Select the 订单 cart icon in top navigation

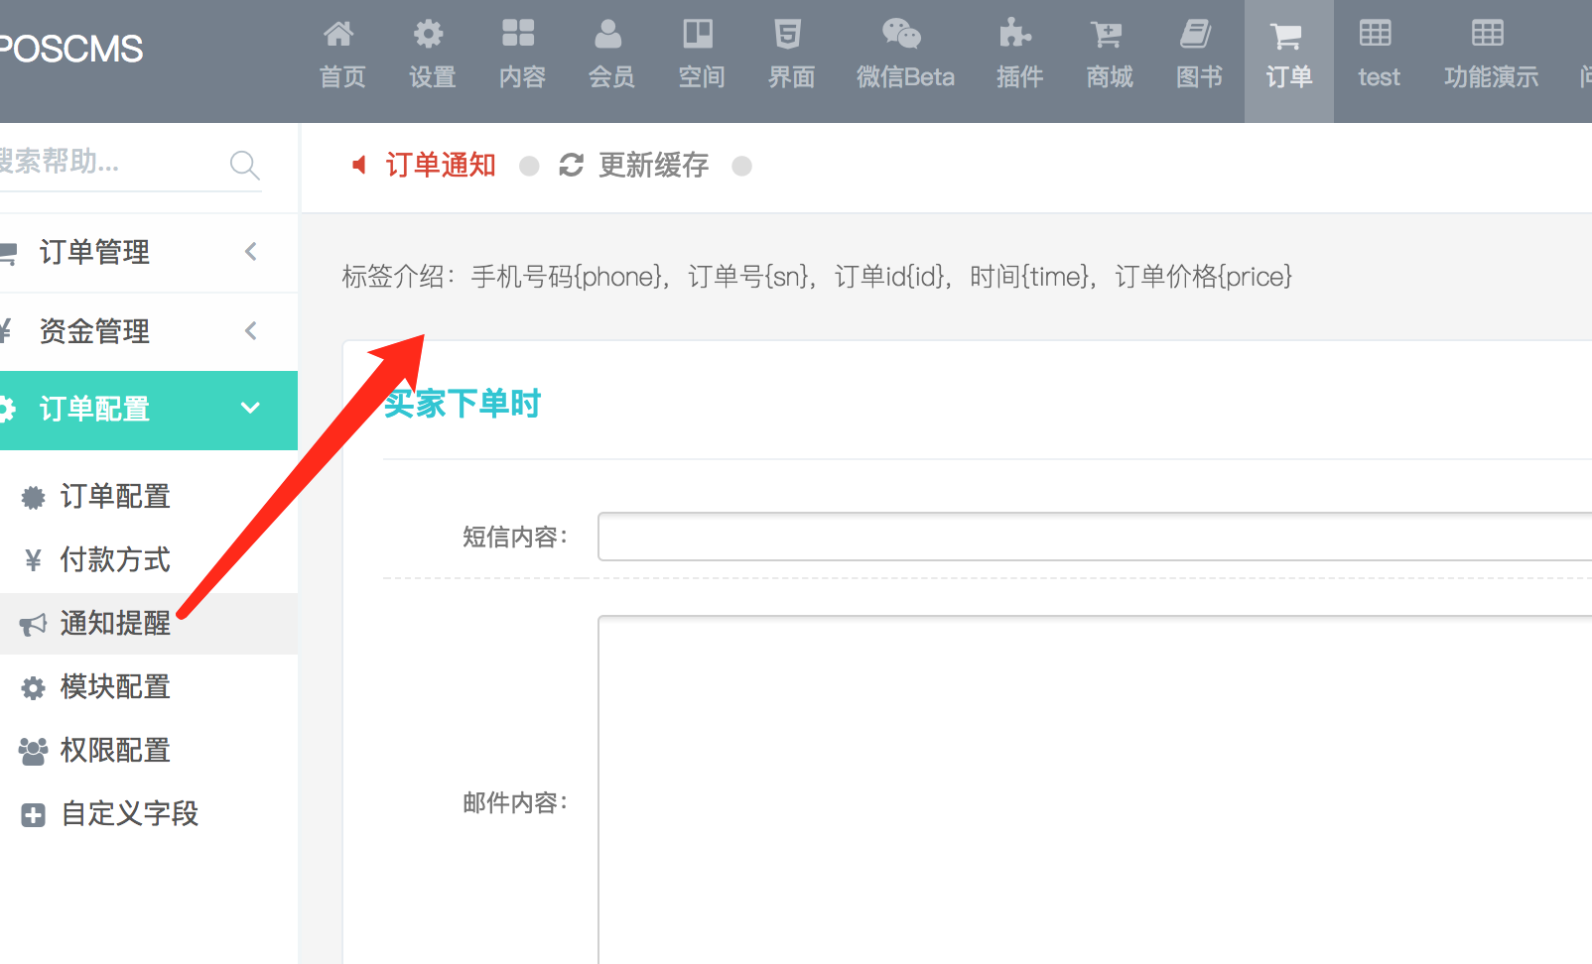tap(1286, 37)
